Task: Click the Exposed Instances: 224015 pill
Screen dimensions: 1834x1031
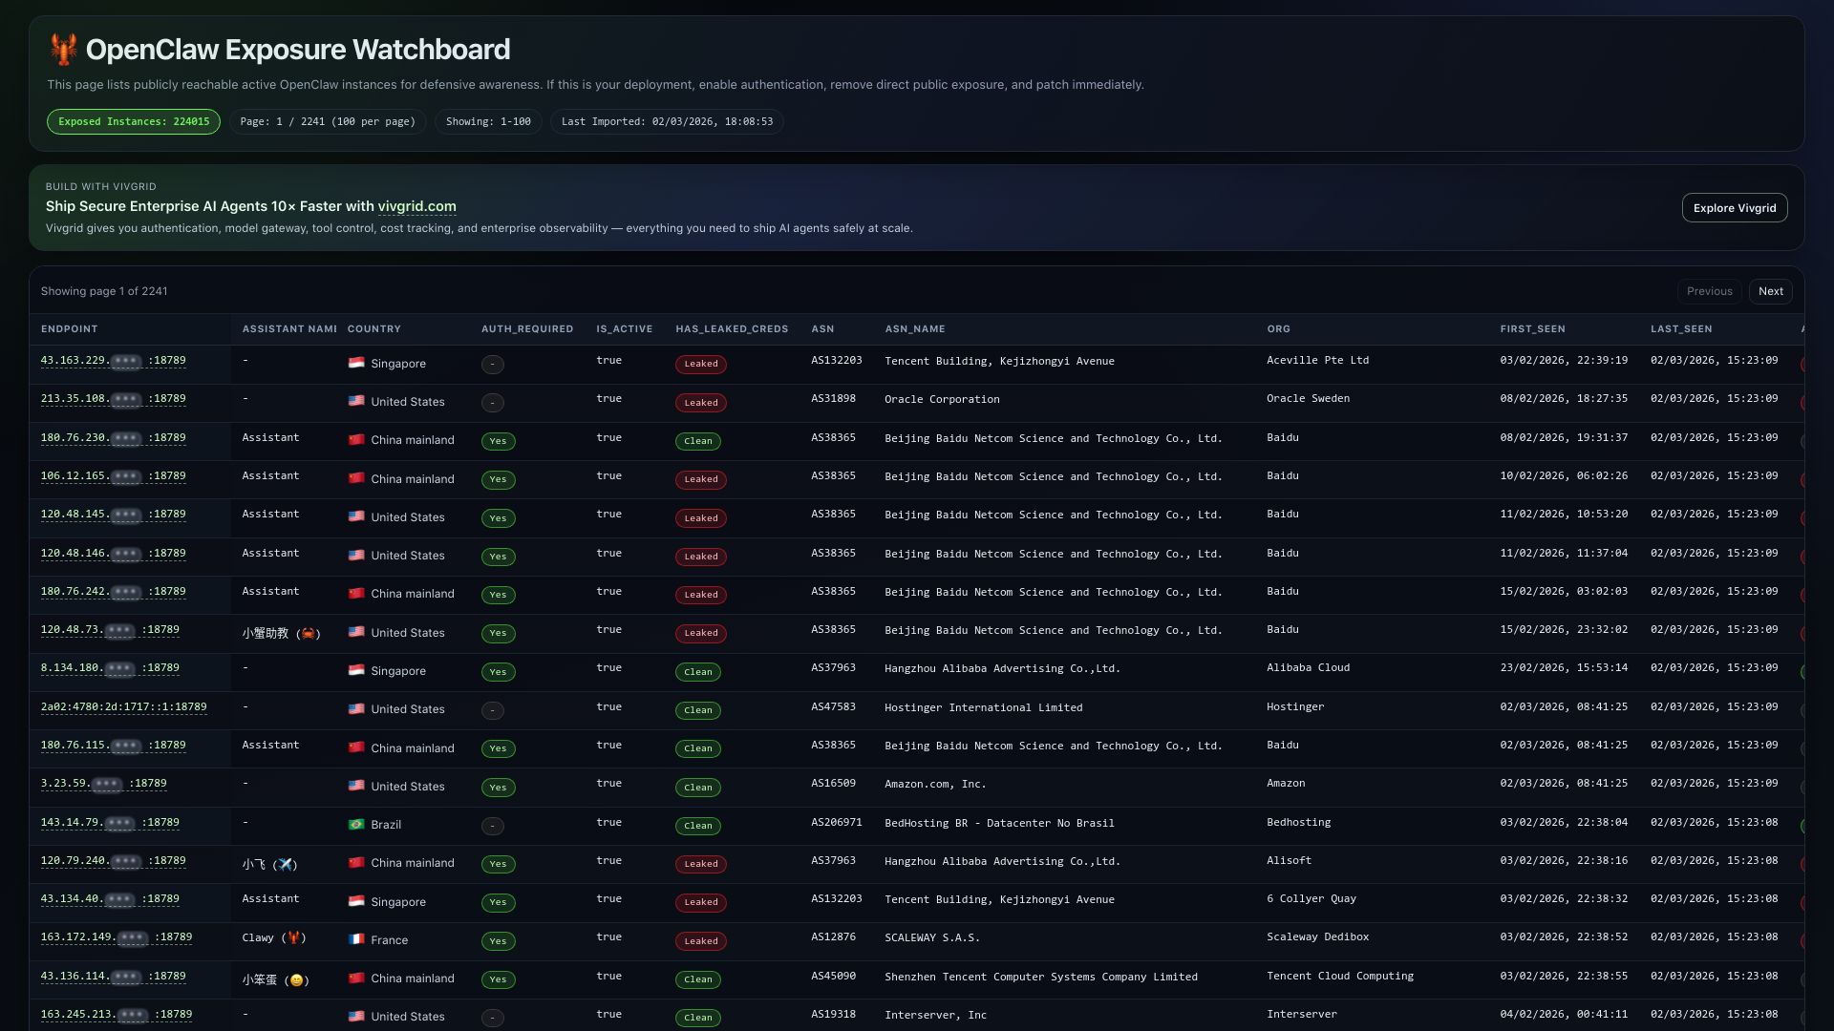Action: pyautogui.click(x=134, y=122)
